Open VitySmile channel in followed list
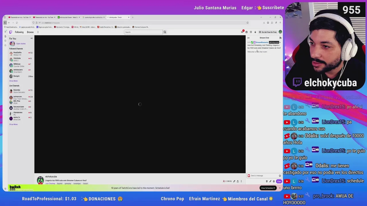This screenshot has width=367, height=206. (x=21, y=59)
